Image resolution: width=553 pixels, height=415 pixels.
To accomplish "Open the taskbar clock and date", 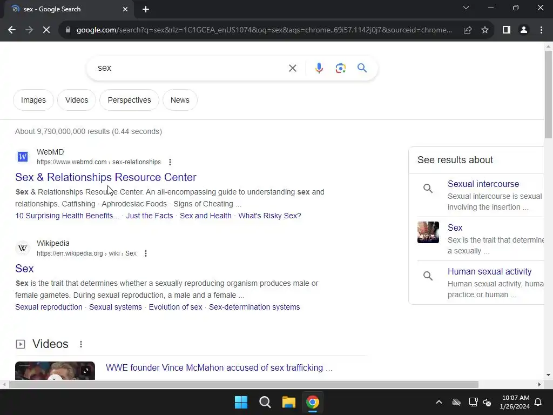I will pos(515,402).
